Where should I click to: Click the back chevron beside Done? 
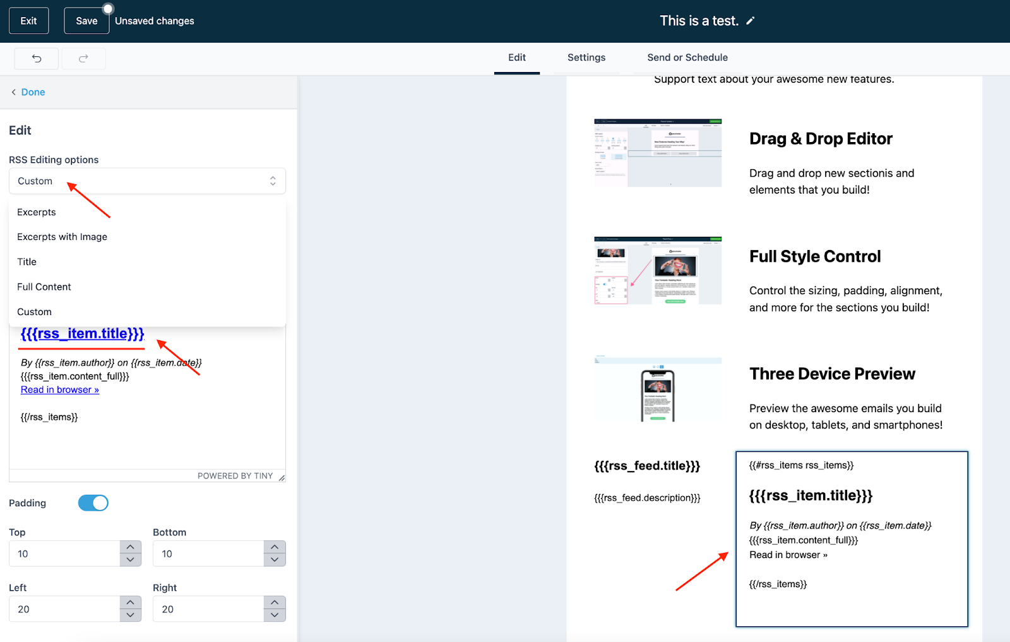[13, 92]
